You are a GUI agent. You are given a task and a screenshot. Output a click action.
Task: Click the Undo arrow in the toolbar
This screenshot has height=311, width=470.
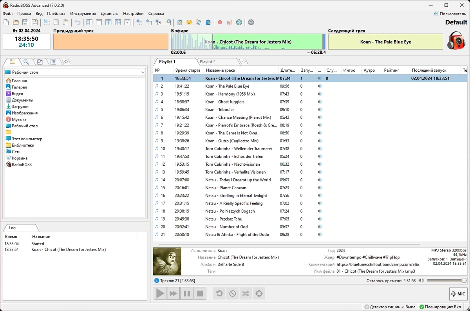click(x=78, y=22)
